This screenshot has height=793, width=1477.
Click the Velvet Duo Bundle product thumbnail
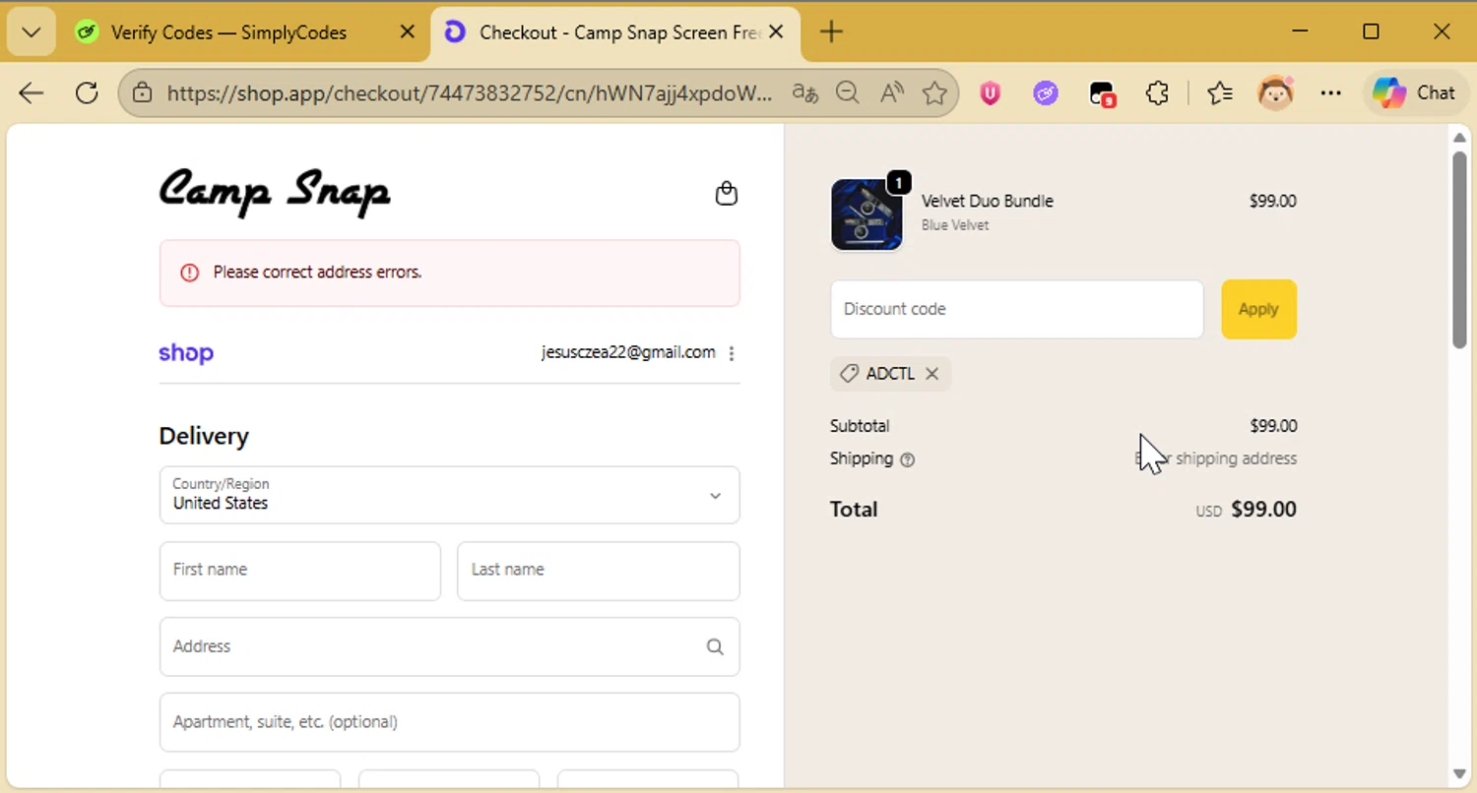coord(867,214)
